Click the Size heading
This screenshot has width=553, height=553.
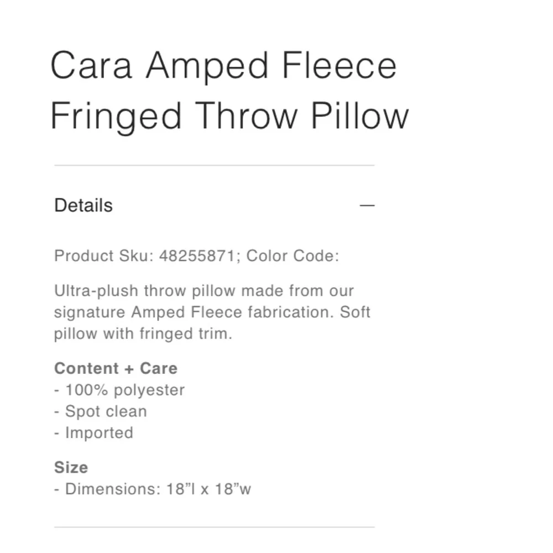[71, 467]
